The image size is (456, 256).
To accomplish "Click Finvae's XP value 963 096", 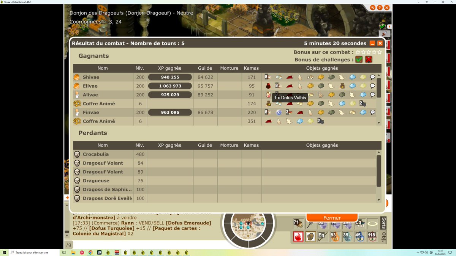I will [170, 112].
